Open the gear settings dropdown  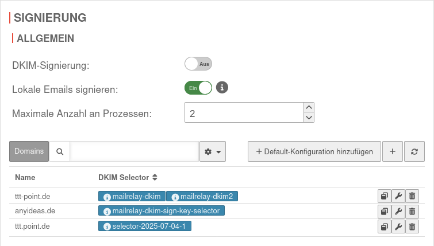pos(212,151)
